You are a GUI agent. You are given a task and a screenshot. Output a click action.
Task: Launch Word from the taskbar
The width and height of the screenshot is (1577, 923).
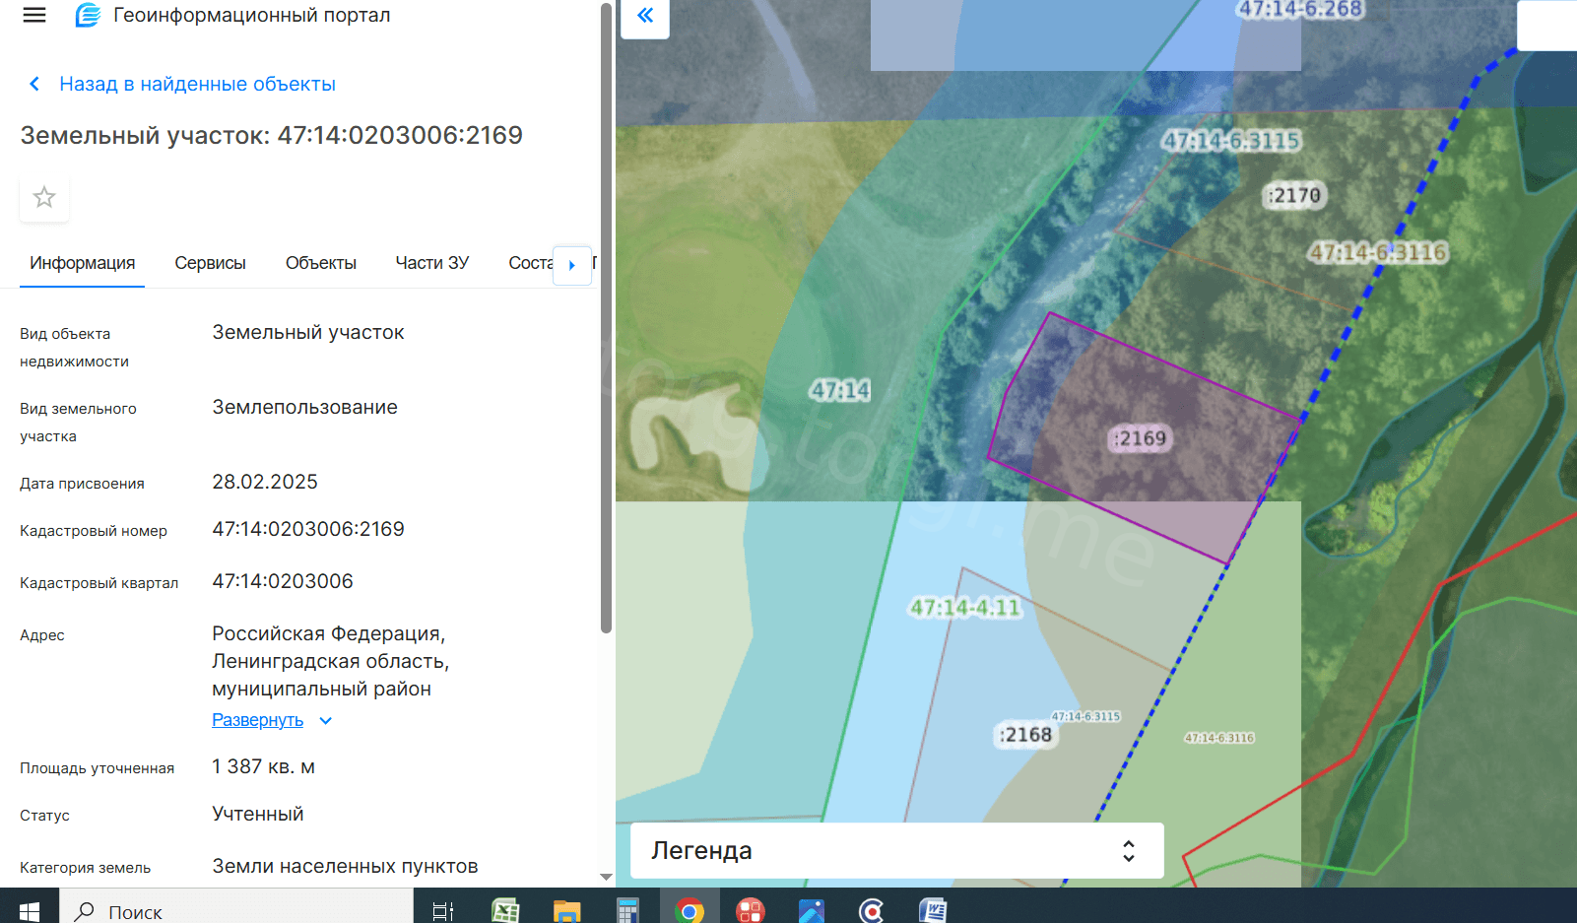932,911
